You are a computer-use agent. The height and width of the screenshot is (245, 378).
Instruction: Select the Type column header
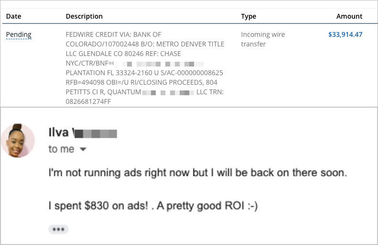tap(248, 16)
